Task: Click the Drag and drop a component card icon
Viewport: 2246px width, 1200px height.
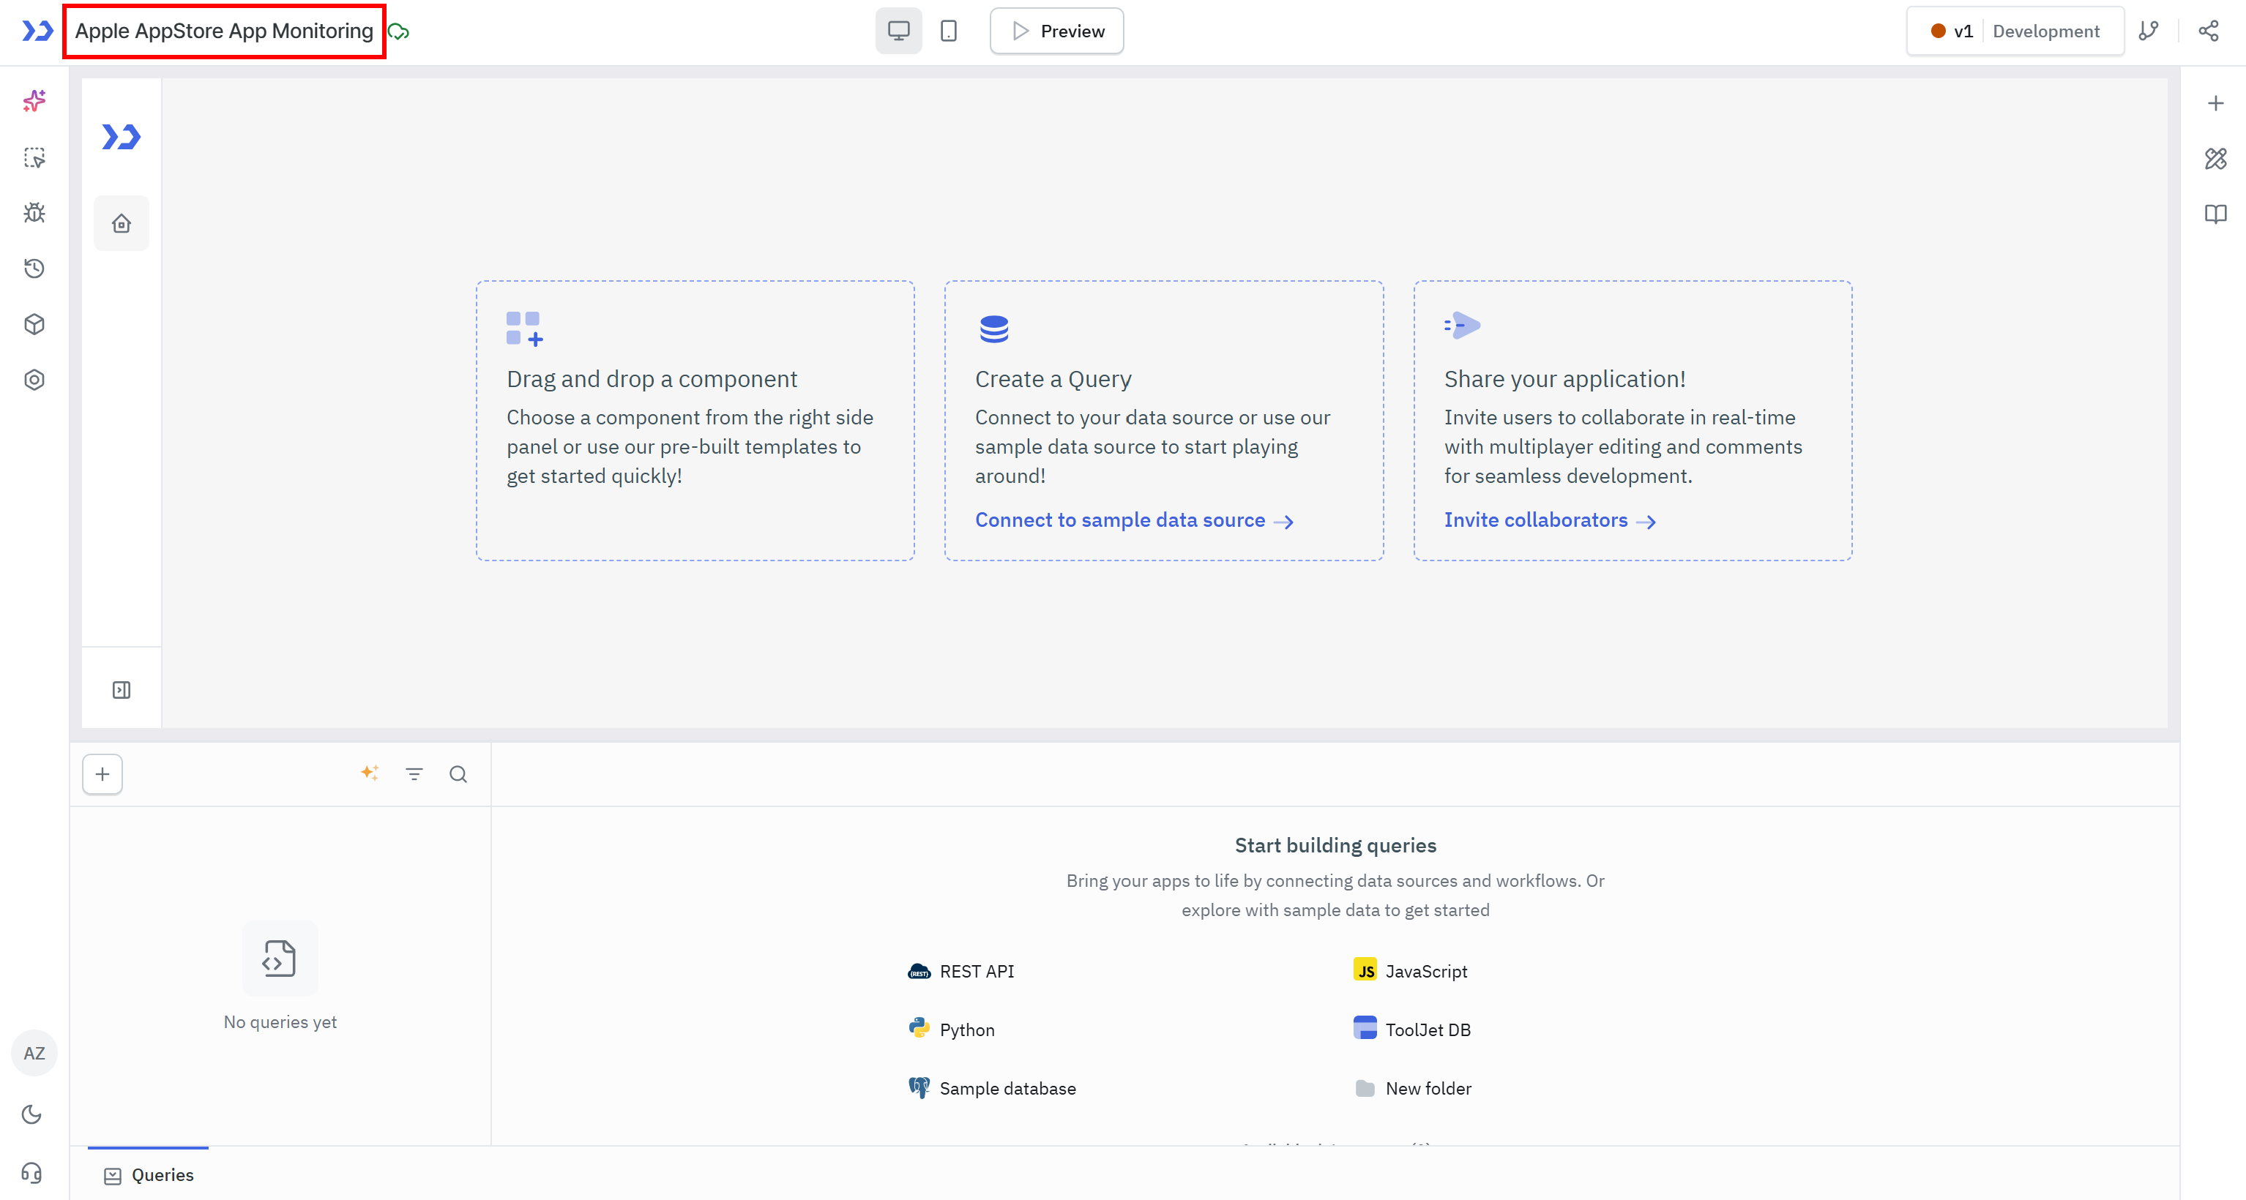Action: 524,329
